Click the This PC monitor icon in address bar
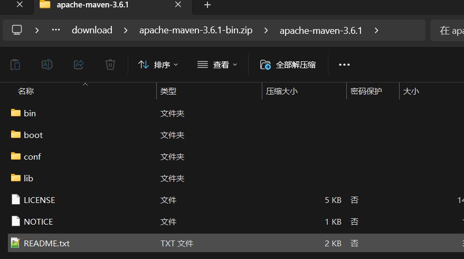The width and height of the screenshot is (464, 259). coord(17,30)
